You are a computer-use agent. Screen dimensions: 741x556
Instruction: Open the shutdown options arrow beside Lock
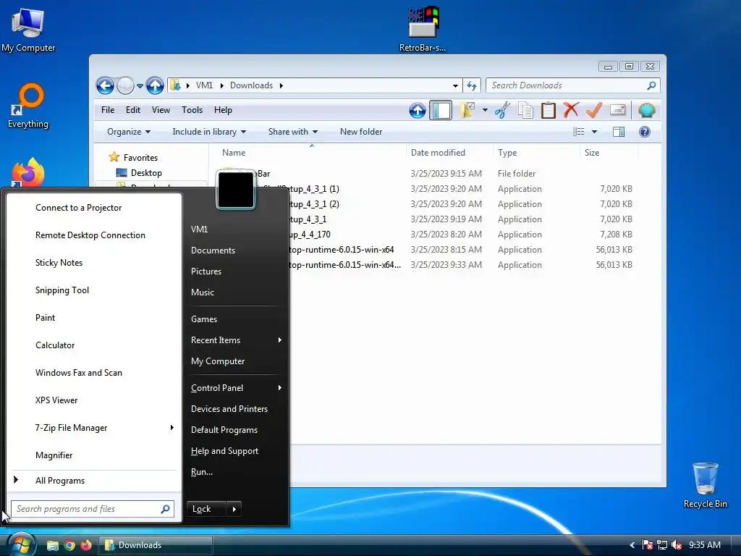(x=234, y=509)
